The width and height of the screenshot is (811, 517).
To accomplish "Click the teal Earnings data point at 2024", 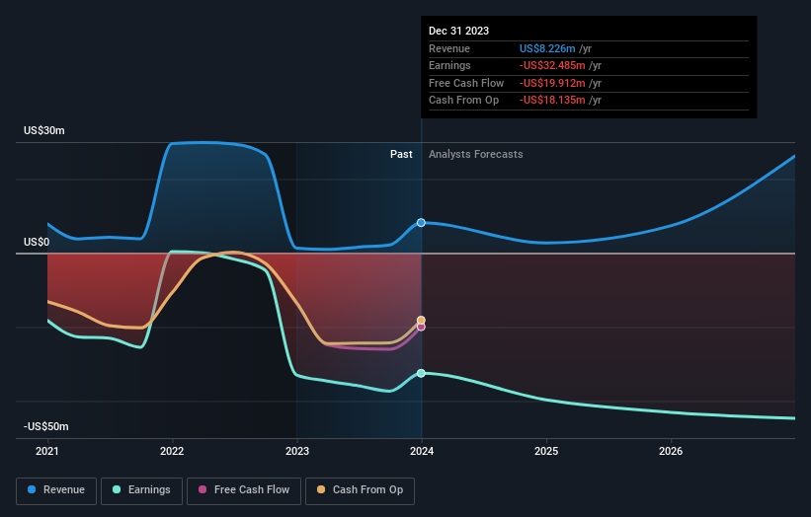I will [421, 373].
